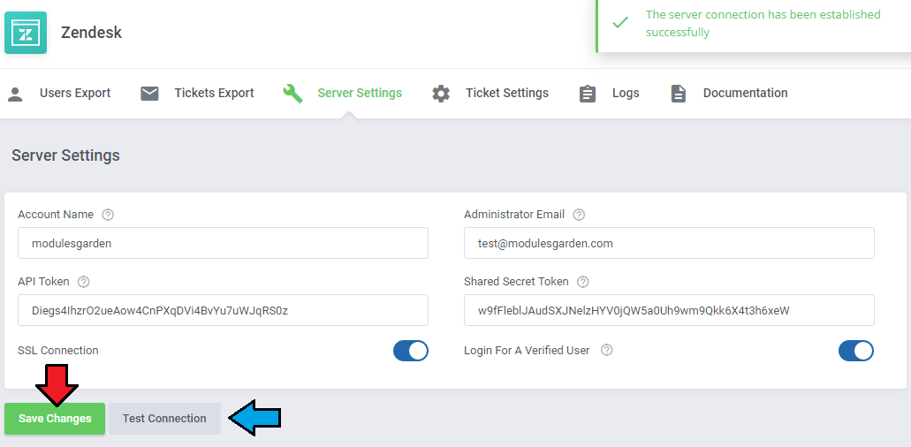Click the Server Settings section heading

pyautogui.click(x=65, y=155)
